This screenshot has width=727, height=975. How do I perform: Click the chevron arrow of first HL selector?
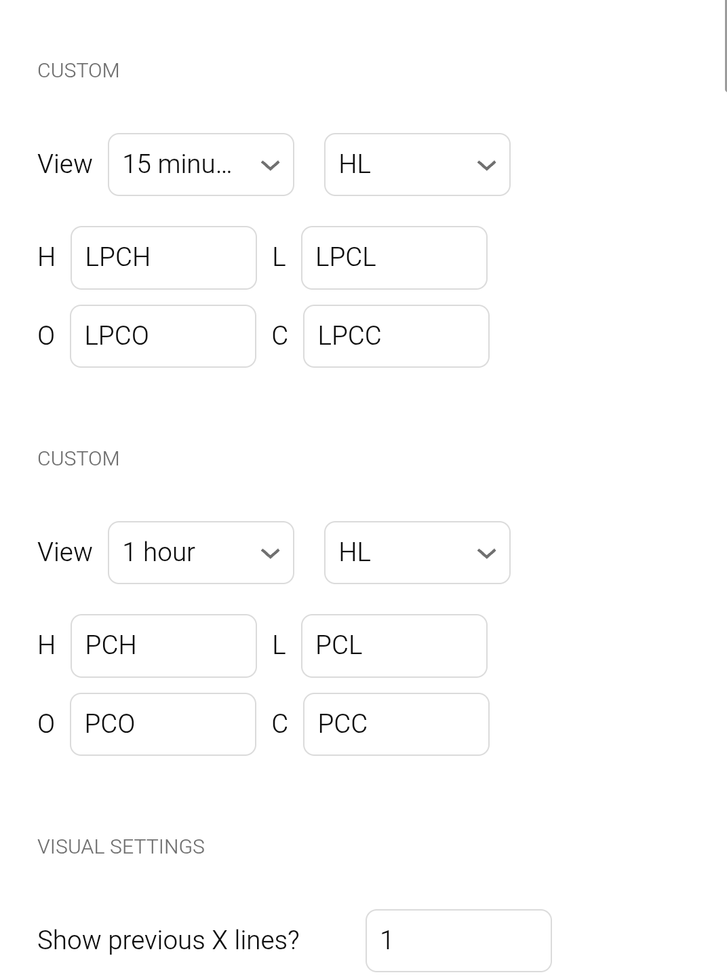(486, 165)
